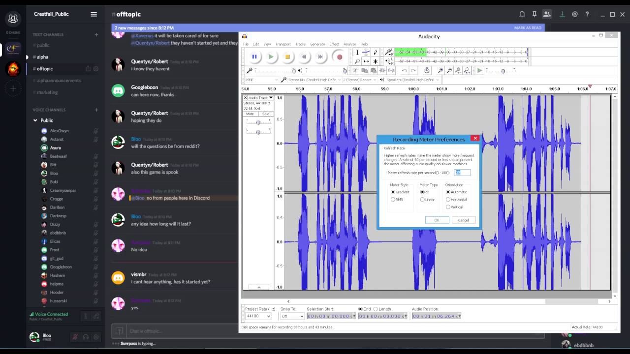This screenshot has height=354, width=630.
Task: Click the green Play button in Audacity
Action: tap(271, 57)
